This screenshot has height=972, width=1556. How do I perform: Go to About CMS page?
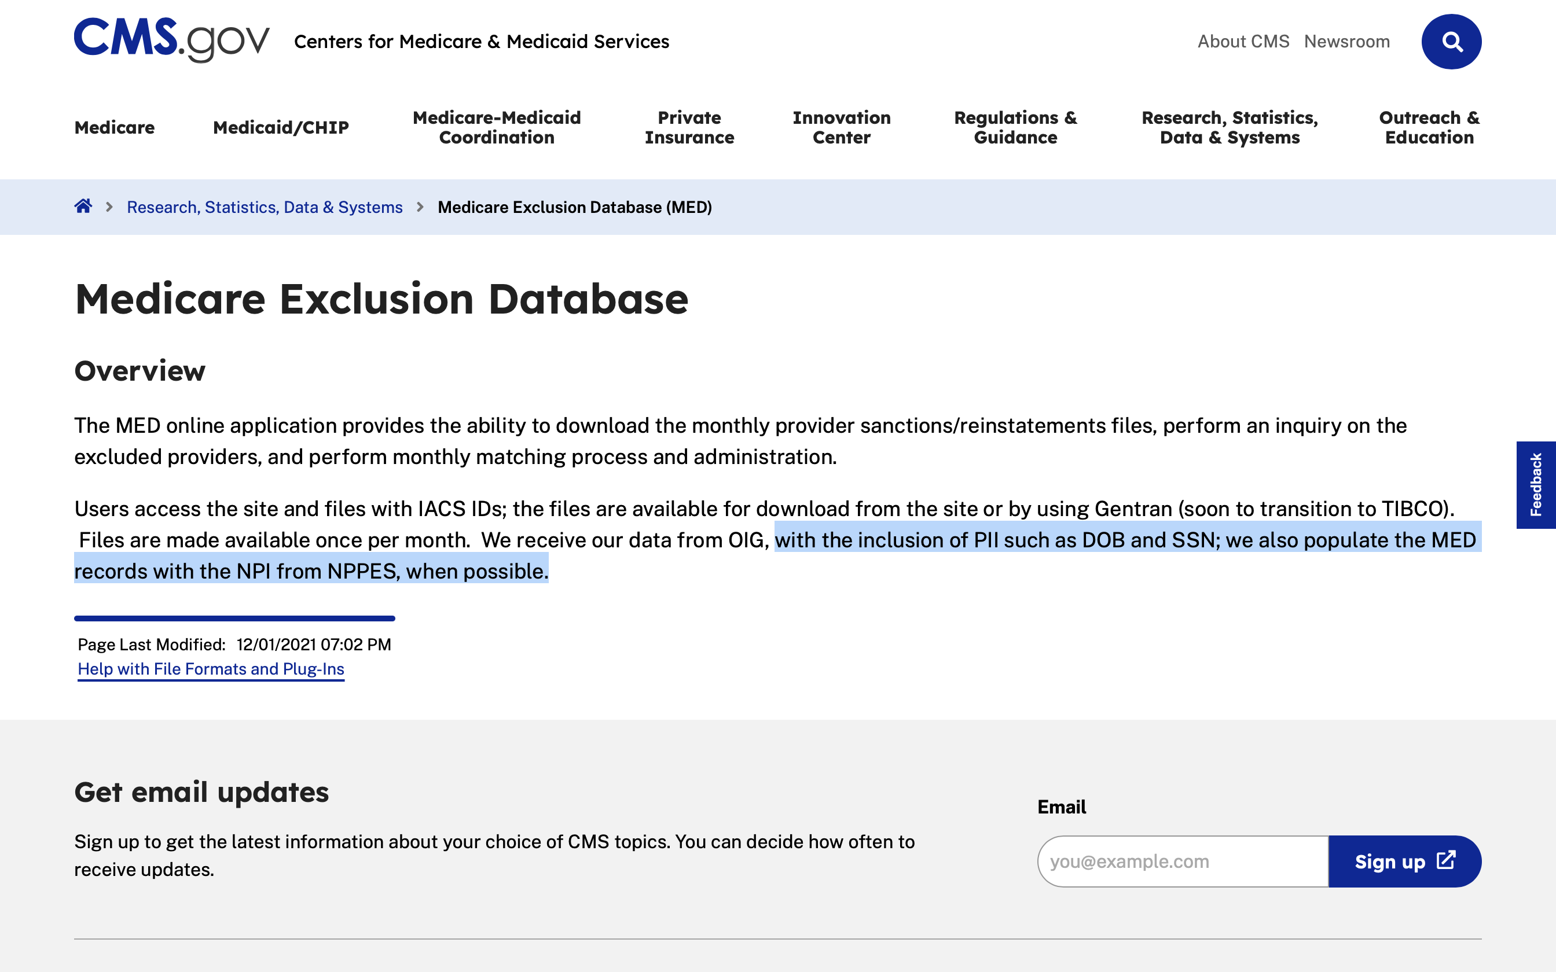[x=1243, y=42]
